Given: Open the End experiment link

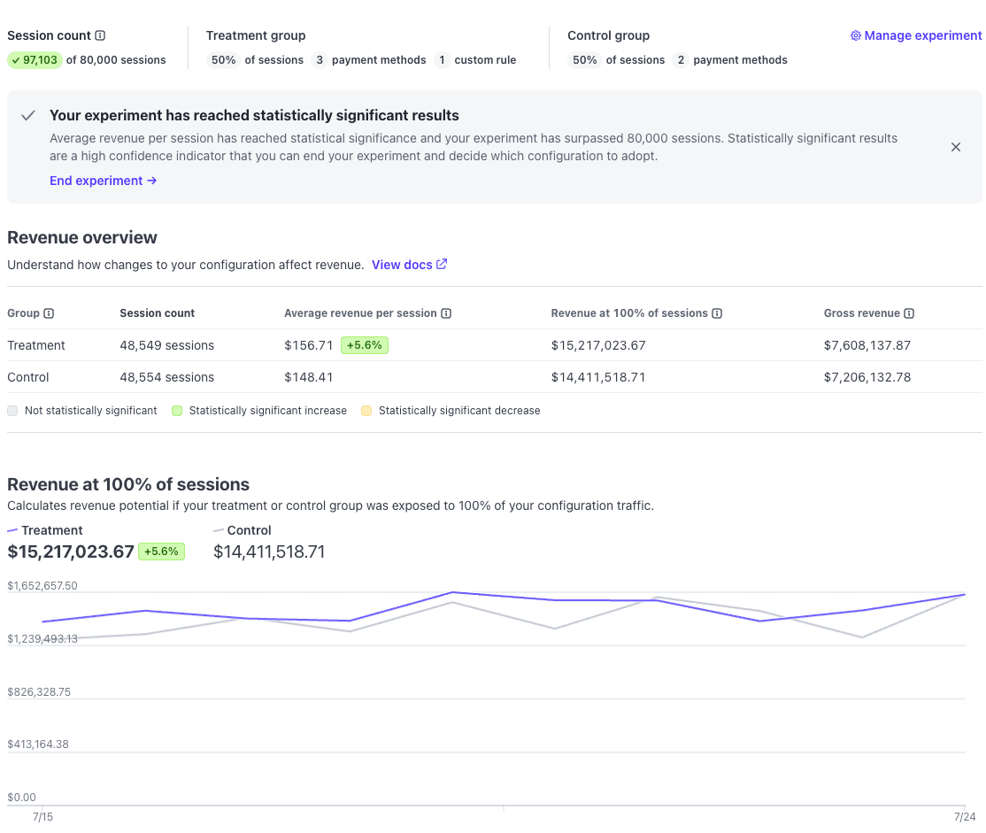Looking at the screenshot, I should [x=103, y=181].
